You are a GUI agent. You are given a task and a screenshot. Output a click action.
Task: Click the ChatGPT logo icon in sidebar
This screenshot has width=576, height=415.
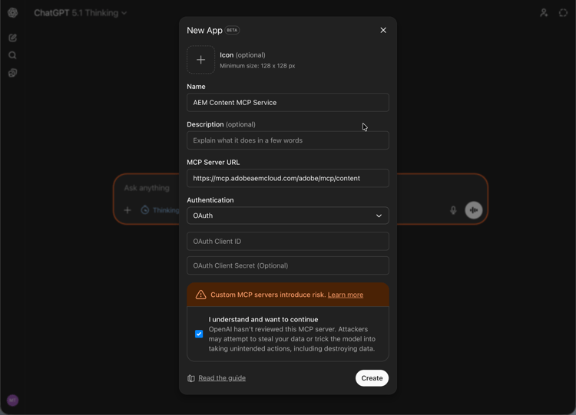(x=13, y=13)
